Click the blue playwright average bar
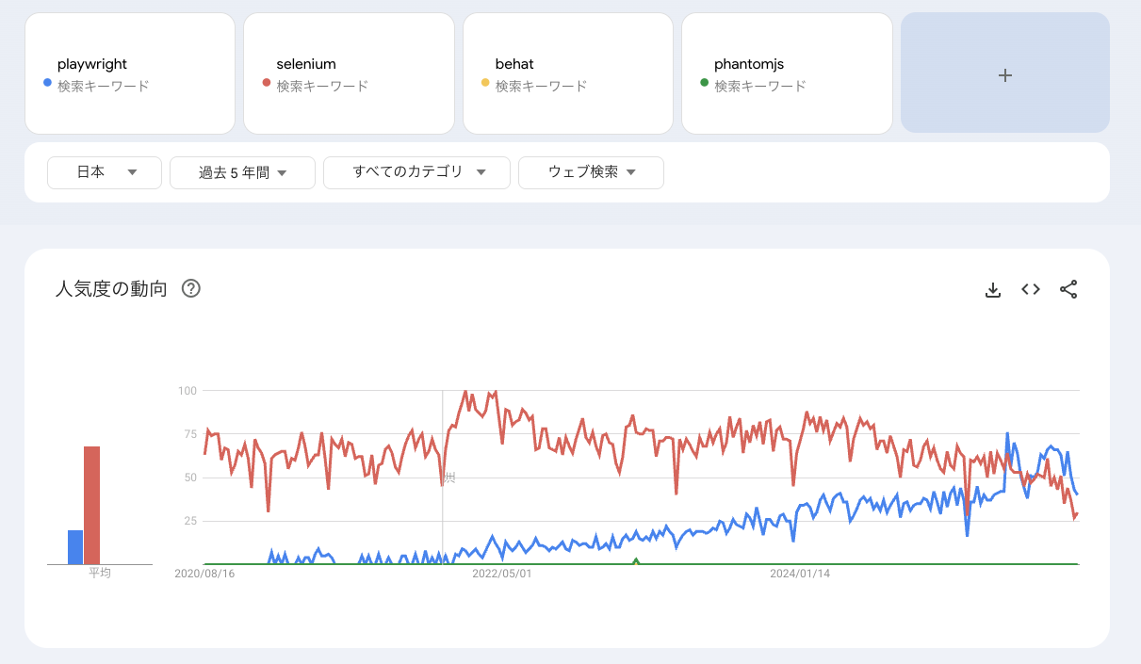This screenshot has width=1141, height=664. [75, 547]
